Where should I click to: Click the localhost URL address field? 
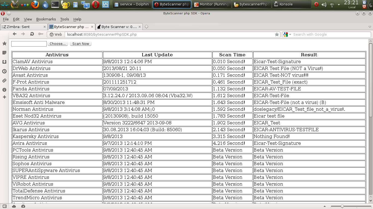click(169, 35)
